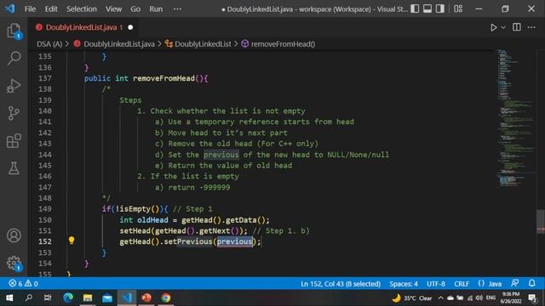Close the unsaved DoublyLinkedList.java tab dot
Image resolution: width=545 pixels, height=306 pixels.
(x=130, y=27)
